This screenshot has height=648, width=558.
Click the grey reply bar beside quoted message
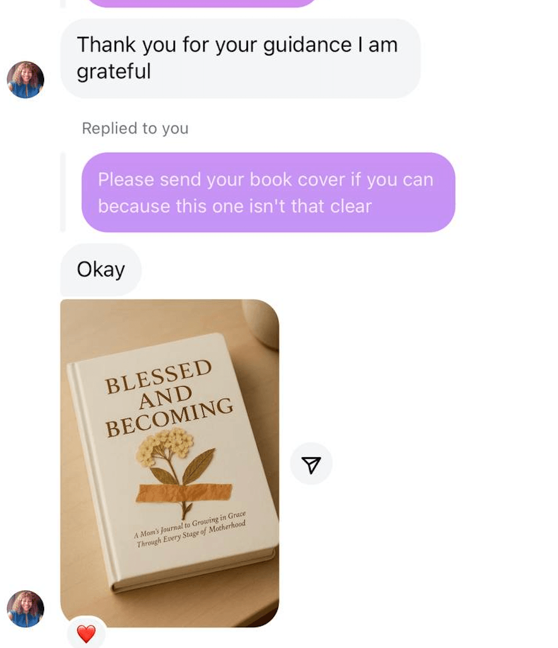click(63, 192)
